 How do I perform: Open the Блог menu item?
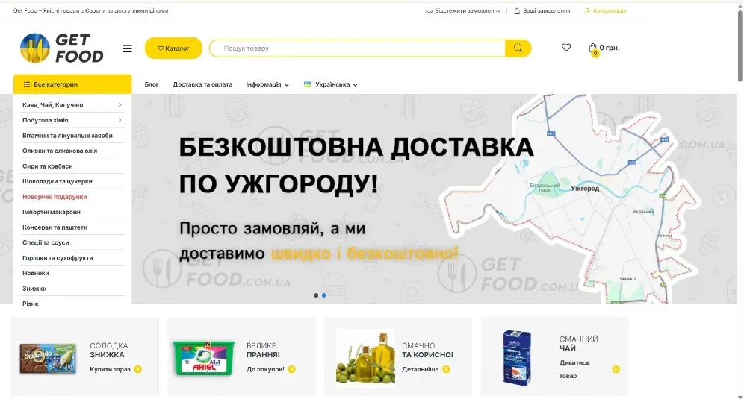152,84
